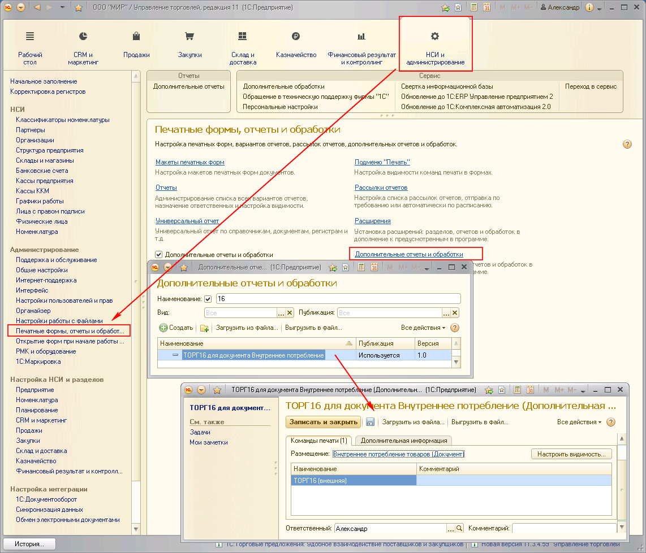The image size is (646, 553).
Task: Open Все действия menu in ТОРГ16 window
Action: (x=579, y=422)
